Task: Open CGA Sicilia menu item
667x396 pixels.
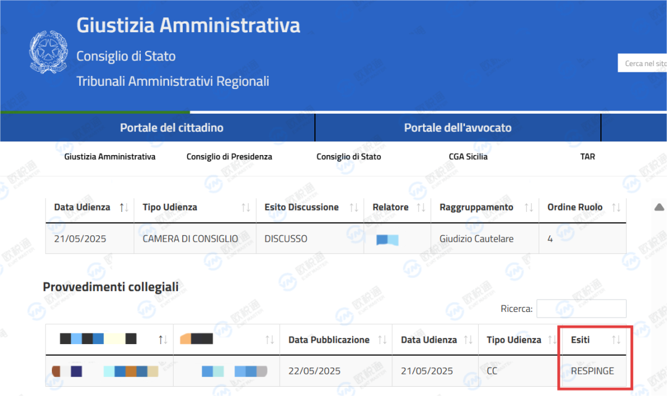Action: [x=468, y=156]
